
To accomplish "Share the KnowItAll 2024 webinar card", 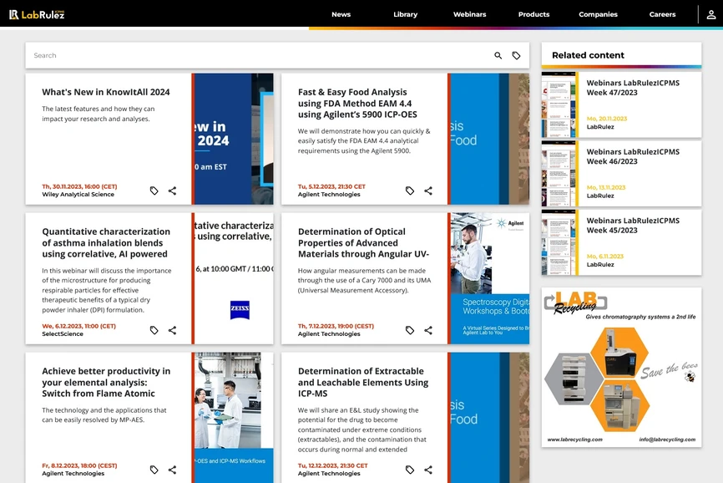I will pyautogui.click(x=173, y=191).
